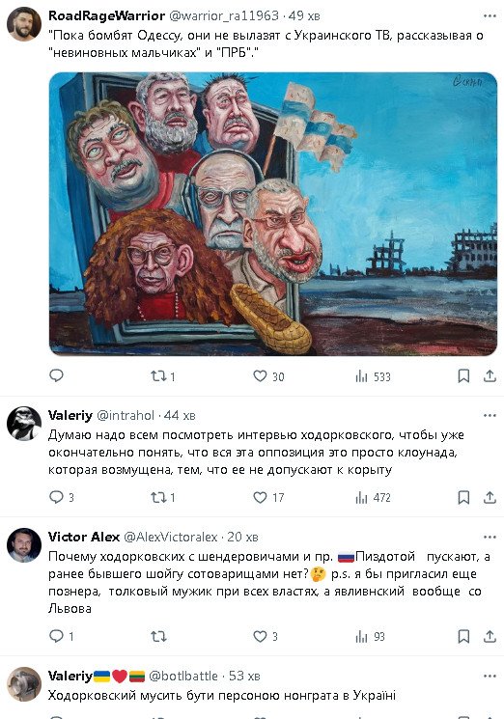
Task: Share Victor Alex's tweet via share icon
Action: (x=490, y=636)
